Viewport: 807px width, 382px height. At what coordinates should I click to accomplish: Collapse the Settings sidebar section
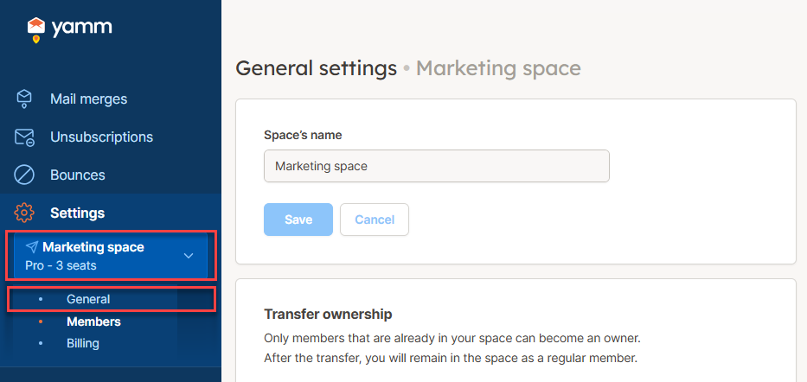coord(78,213)
